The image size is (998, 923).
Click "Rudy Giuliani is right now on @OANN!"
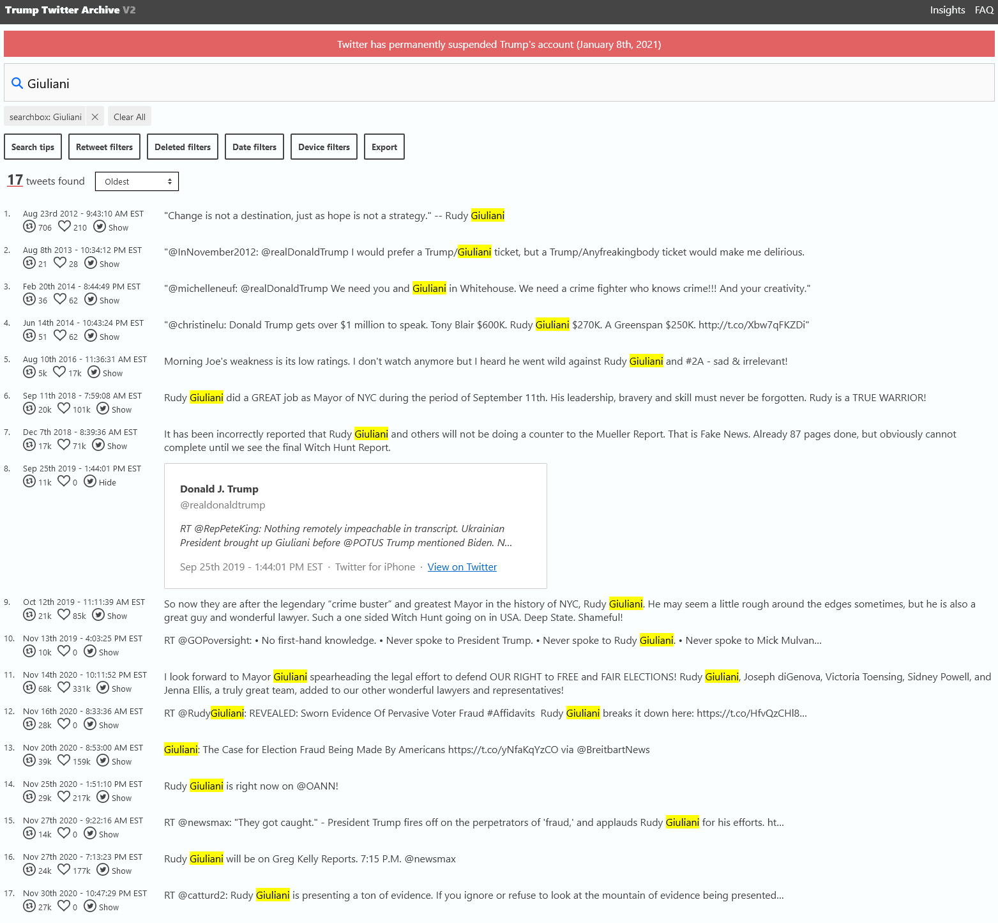click(x=251, y=786)
